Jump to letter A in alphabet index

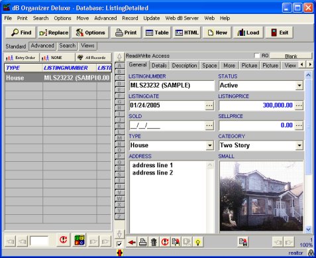tap(119, 66)
